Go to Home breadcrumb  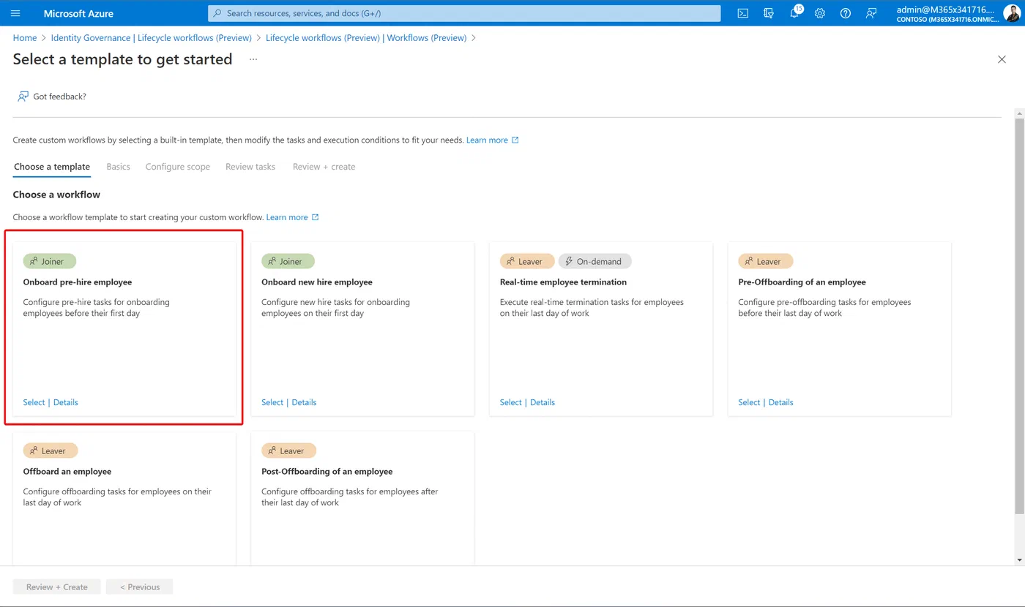pos(25,37)
